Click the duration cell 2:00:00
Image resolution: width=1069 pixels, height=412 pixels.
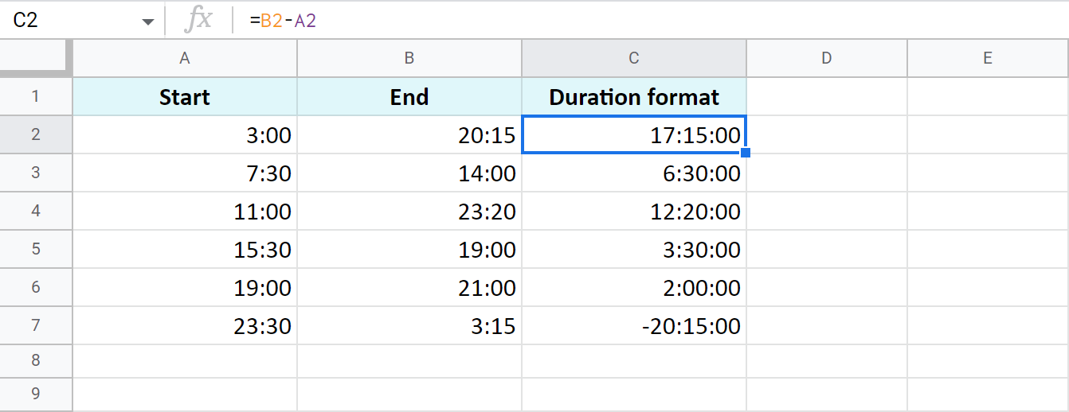tap(634, 288)
